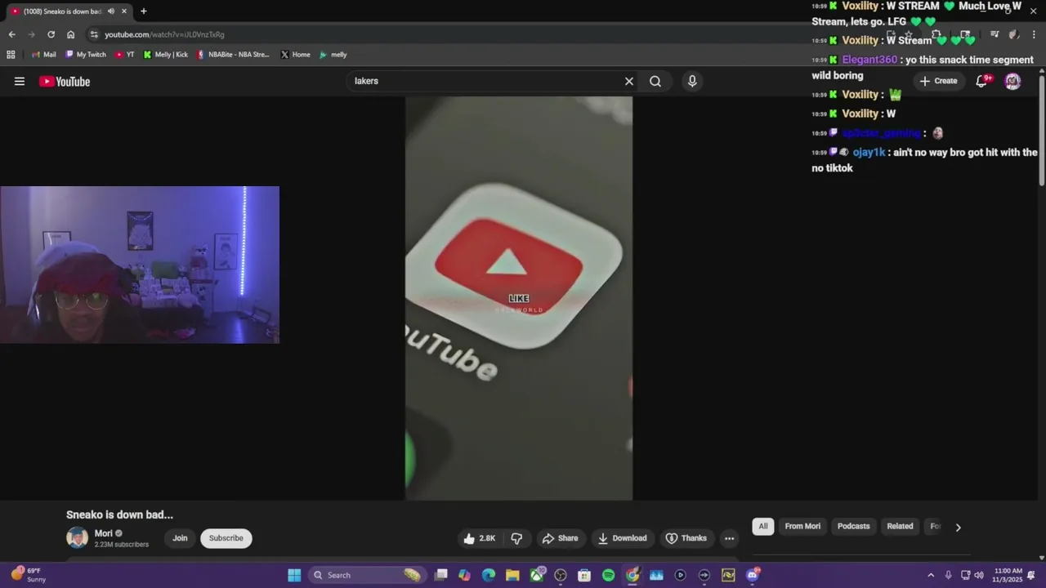The height and width of the screenshot is (588, 1046).
Task: Mute the tab via its speaker icon
Action: click(x=111, y=11)
